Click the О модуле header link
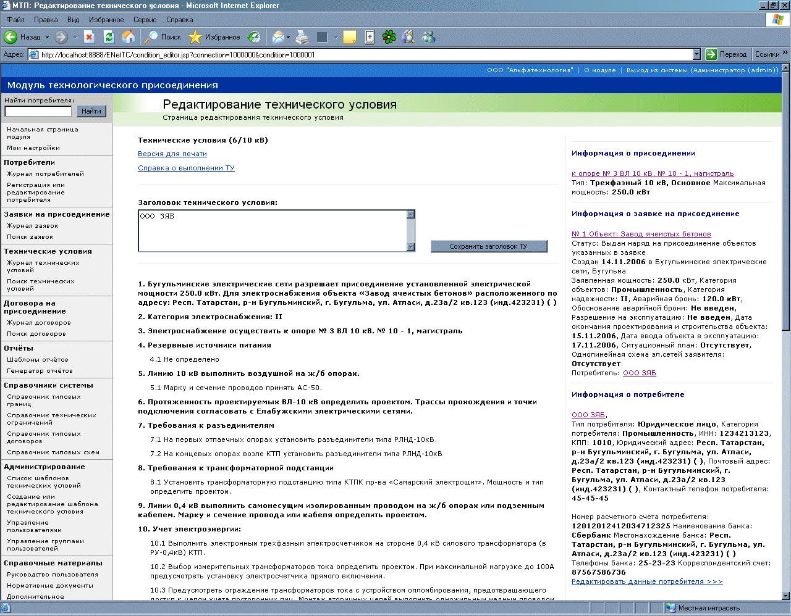Image resolution: width=791 pixels, height=616 pixels. (x=599, y=70)
